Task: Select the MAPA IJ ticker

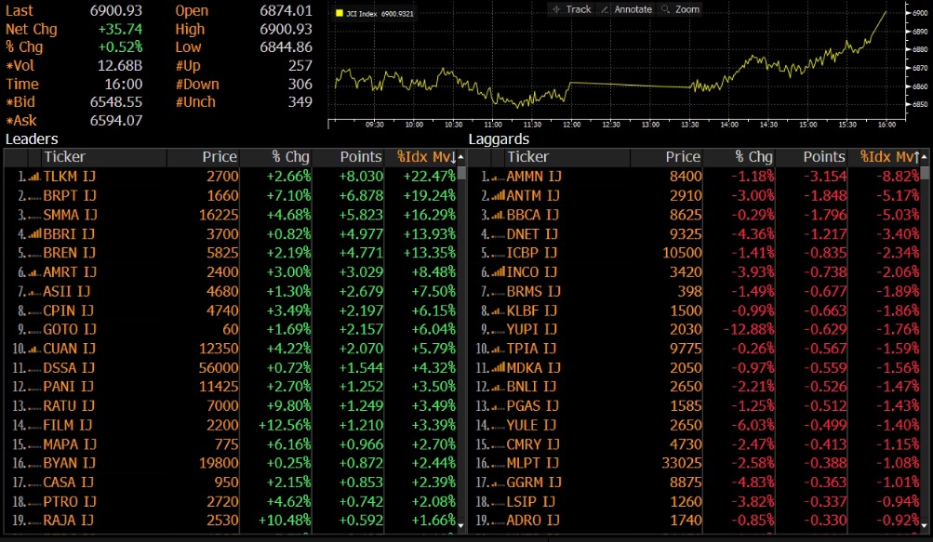Action: pos(69,444)
